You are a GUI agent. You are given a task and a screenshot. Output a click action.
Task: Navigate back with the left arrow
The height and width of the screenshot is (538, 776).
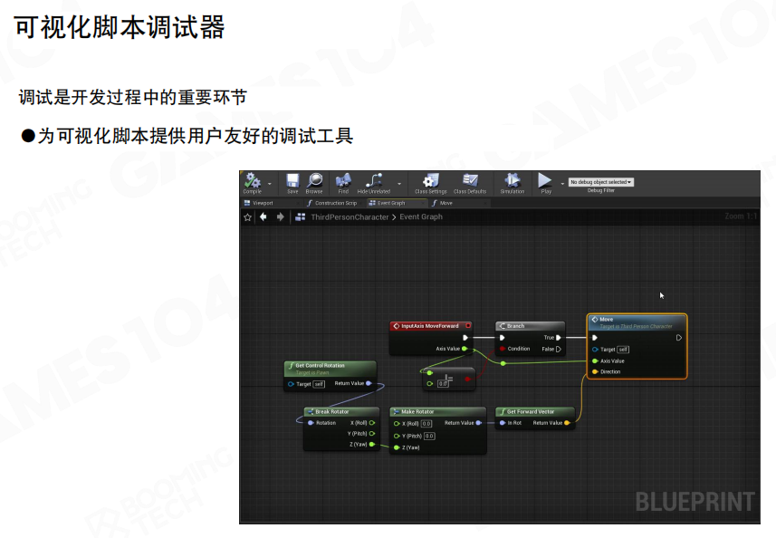click(263, 217)
